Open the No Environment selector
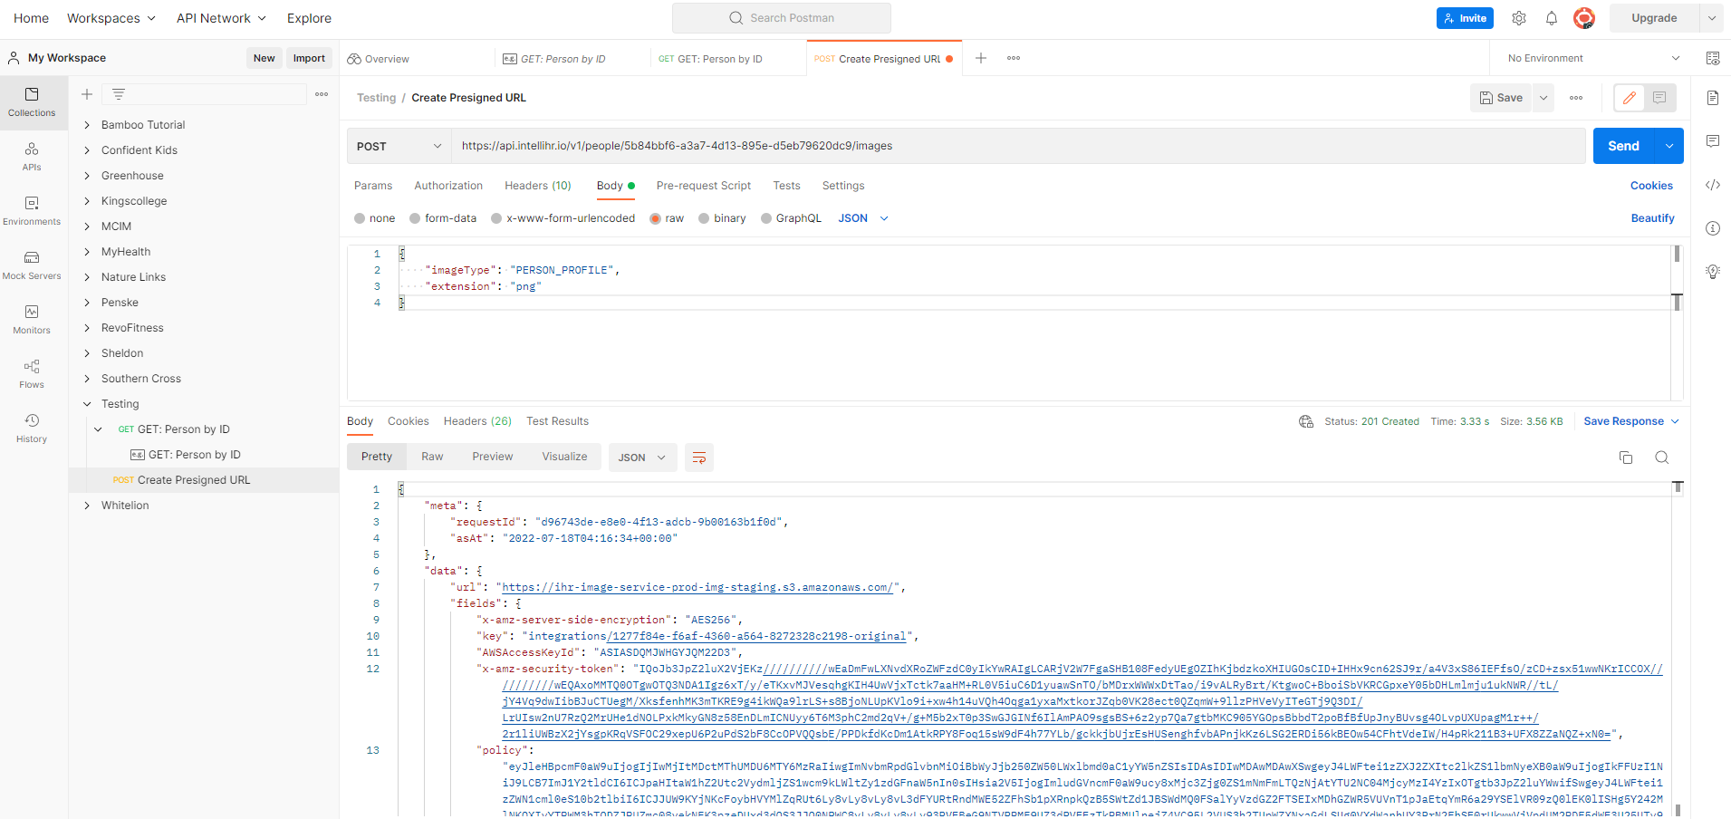Viewport: 1731px width, 819px height. pyautogui.click(x=1593, y=58)
